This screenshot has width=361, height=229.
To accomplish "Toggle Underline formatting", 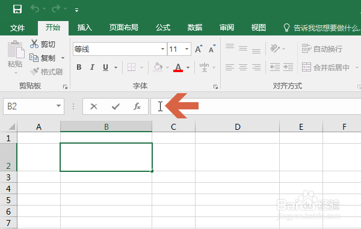I will pos(105,67).
